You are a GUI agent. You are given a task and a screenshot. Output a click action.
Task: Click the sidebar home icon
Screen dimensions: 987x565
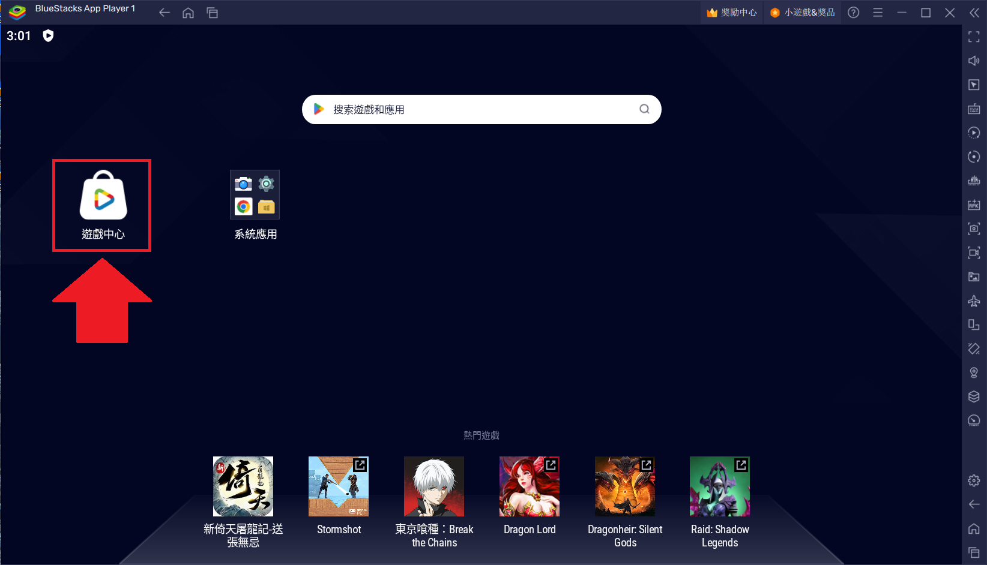click(974, 528)
